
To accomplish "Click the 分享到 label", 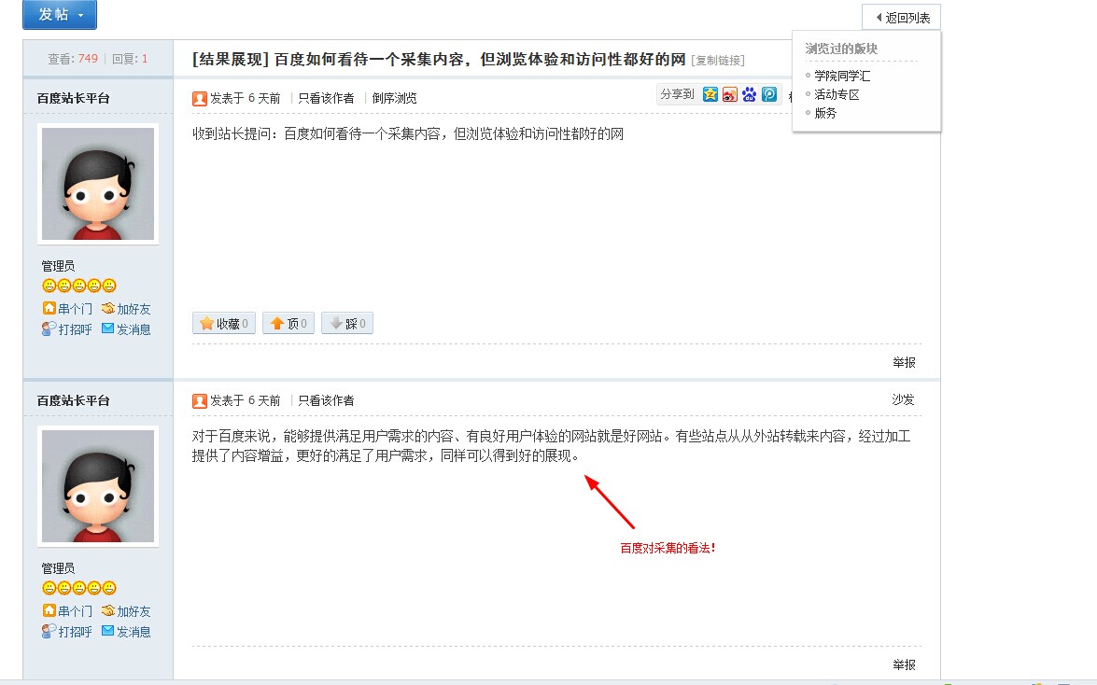I will pyautogui.click(x=677, y=94).
